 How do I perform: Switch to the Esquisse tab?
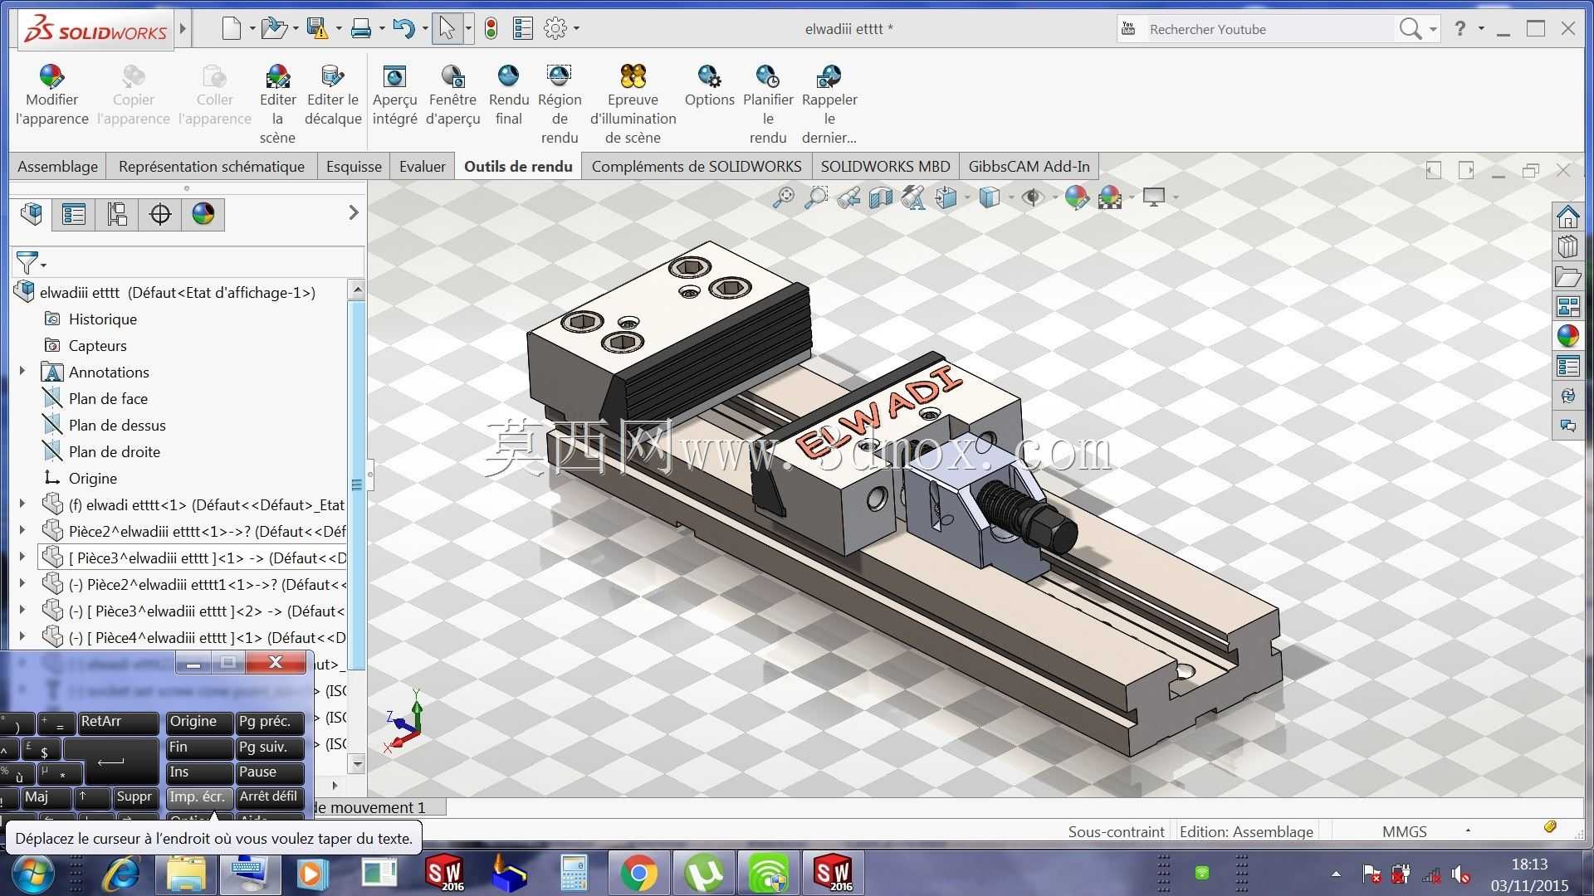coord(354,166)
